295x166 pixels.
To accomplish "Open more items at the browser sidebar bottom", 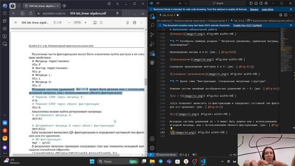I will (x=5, y=154).
